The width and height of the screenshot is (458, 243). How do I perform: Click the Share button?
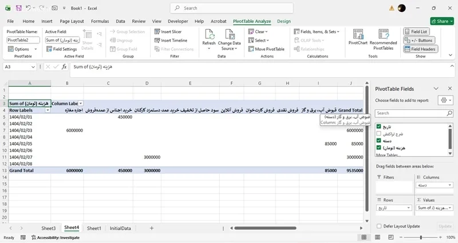(442, 21)
